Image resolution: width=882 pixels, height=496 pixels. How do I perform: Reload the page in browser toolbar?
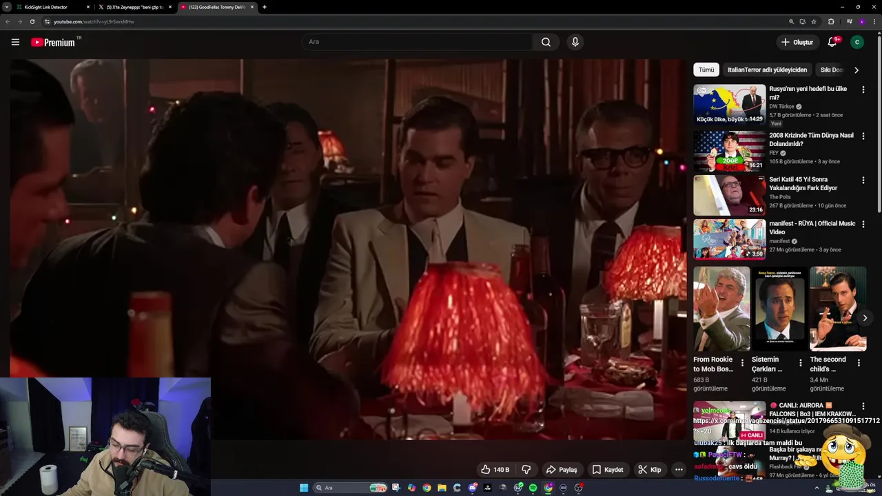click(32, 21)
